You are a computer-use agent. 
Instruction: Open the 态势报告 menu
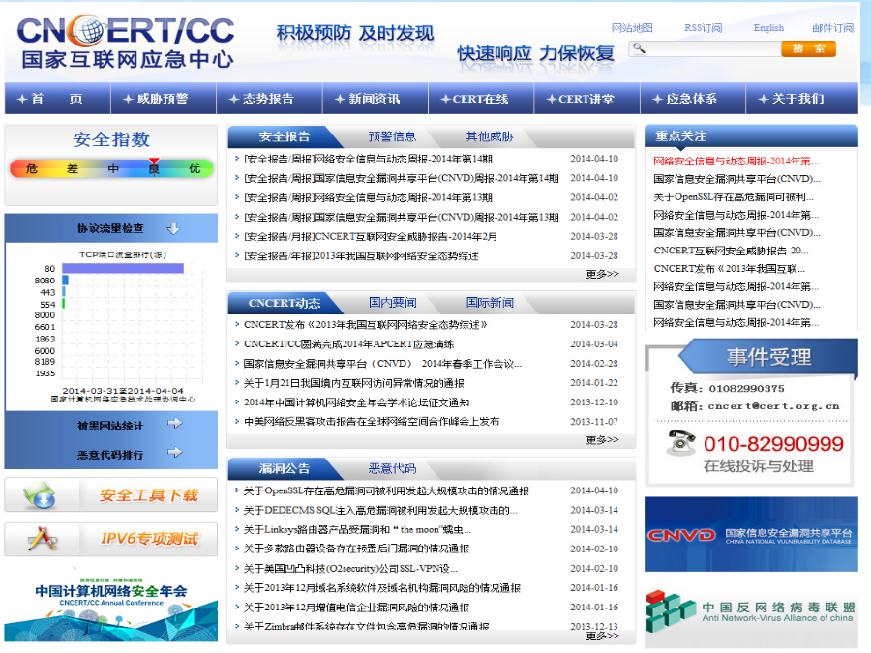(269, 99)
